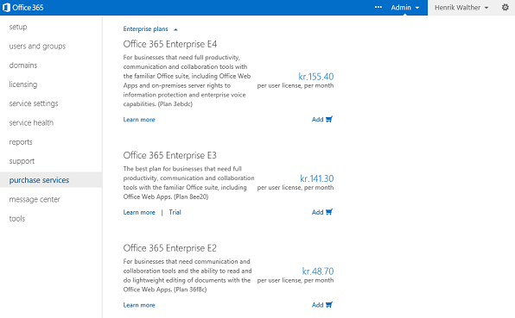Click the cart icon for Enterprise E3
The height and width of the screenshot is (318, 515).
click(x=329, y=212)
